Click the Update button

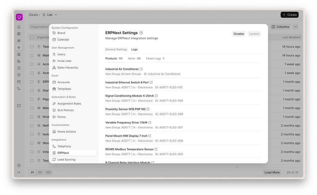point(254,34)
